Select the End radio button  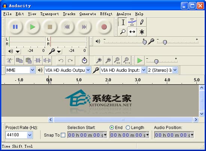pos(112,127)
